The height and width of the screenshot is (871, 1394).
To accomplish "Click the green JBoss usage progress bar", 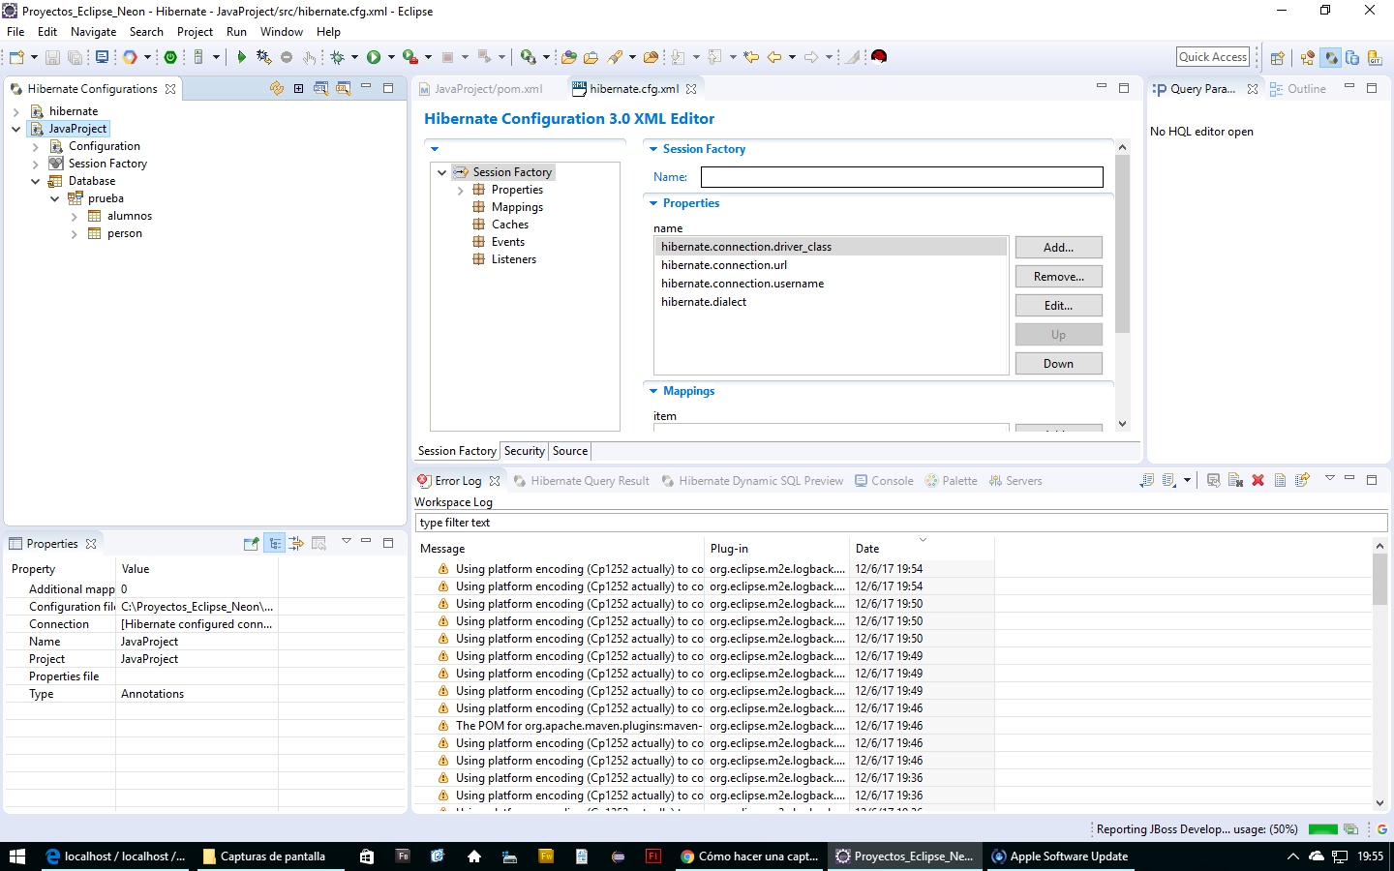I will click(x=1322, y=829).
